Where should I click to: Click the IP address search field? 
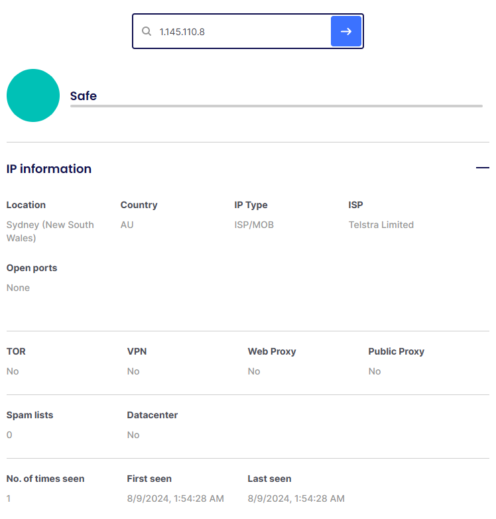coord(239,31)
